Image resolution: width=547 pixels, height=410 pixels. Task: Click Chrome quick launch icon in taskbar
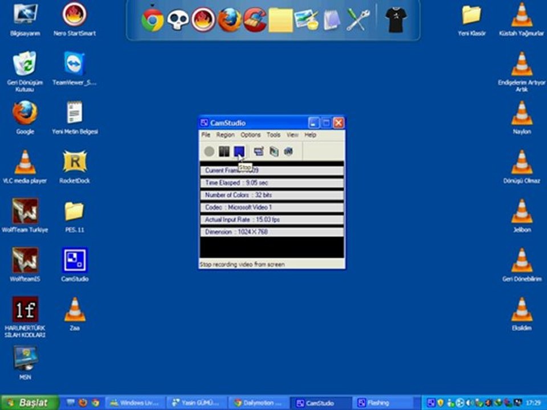[95, 403]
